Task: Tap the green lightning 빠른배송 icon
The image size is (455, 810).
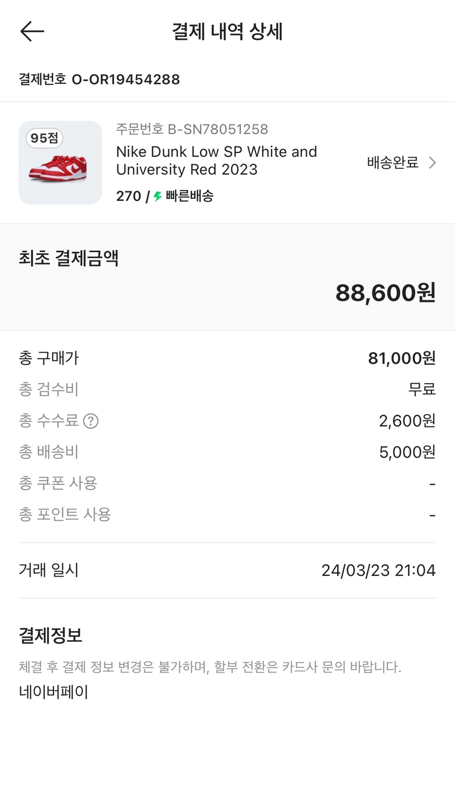Action: pyautogui.click(x=158, y=196)
